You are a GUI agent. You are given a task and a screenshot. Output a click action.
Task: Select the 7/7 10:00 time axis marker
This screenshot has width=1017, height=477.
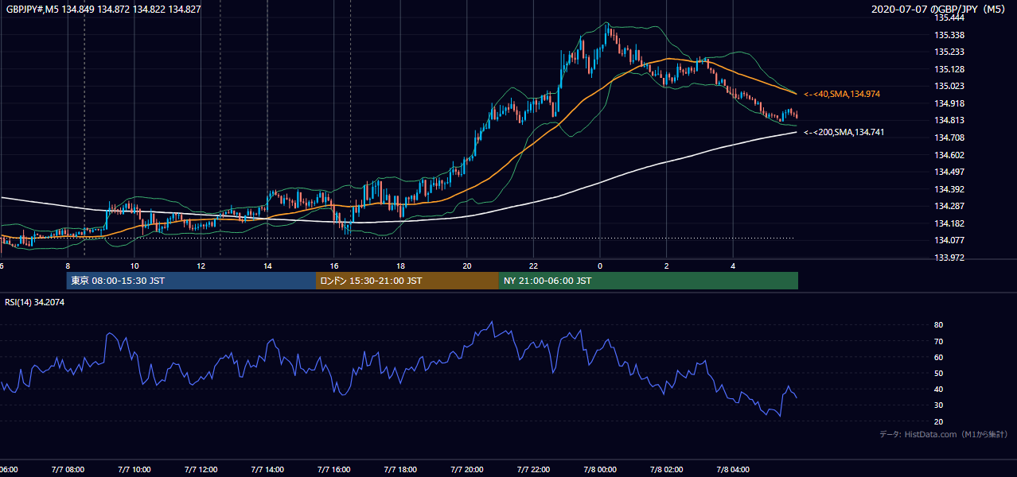tap(134, 470)
